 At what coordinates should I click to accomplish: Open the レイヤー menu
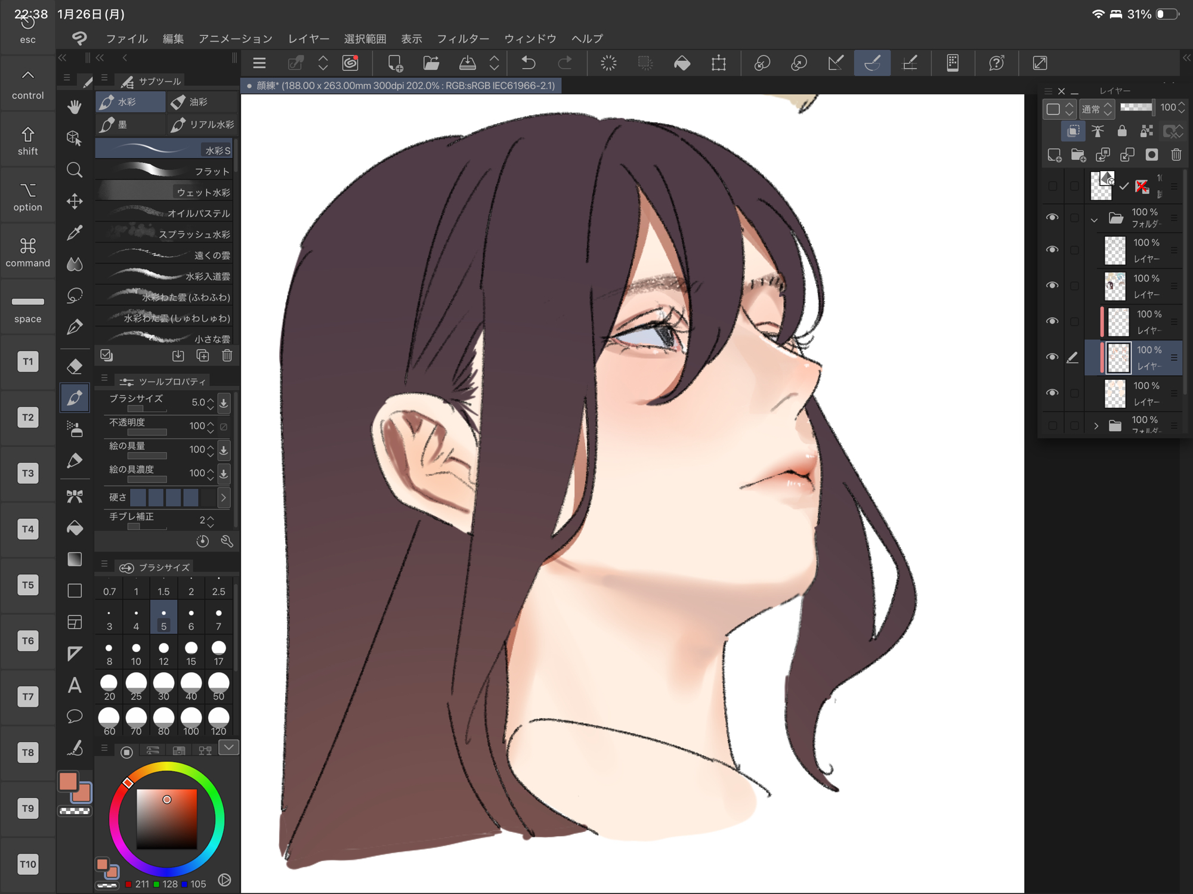point(308,39)
